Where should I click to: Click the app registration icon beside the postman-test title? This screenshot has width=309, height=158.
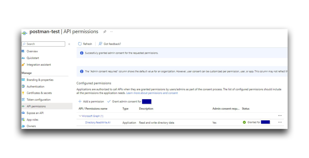point(24,33)
